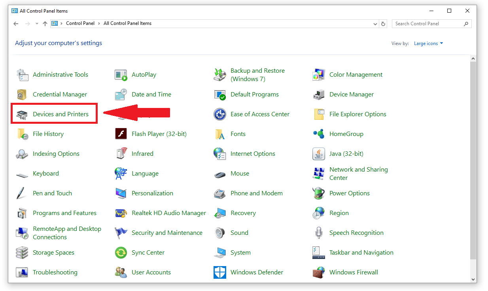
Task: Open the Sync Center link
Action: (148, 253)
